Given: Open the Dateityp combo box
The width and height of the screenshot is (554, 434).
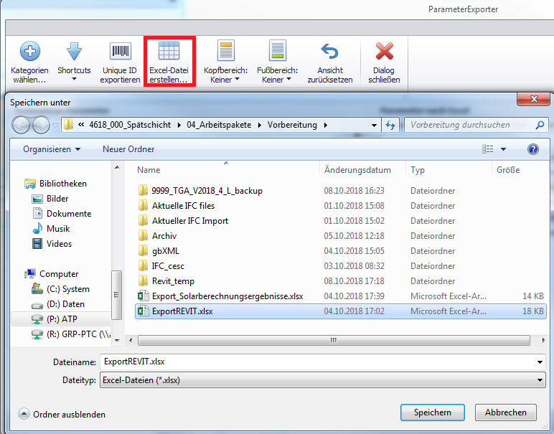Looking at the screenshot, I should pyautogui.click(x=321, y=379).
